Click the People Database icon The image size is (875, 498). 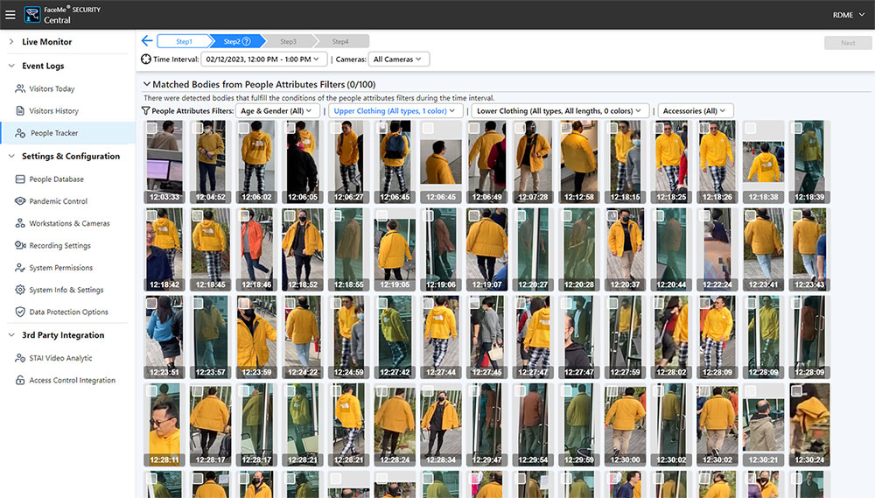tap(20, 179)
